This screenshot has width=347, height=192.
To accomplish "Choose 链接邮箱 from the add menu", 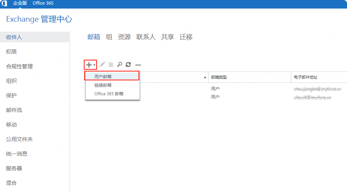I will tap(112, 85).
